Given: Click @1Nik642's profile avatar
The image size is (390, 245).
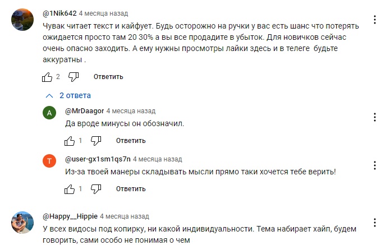Looking at the screenshot, I should [x=22, y=21].
